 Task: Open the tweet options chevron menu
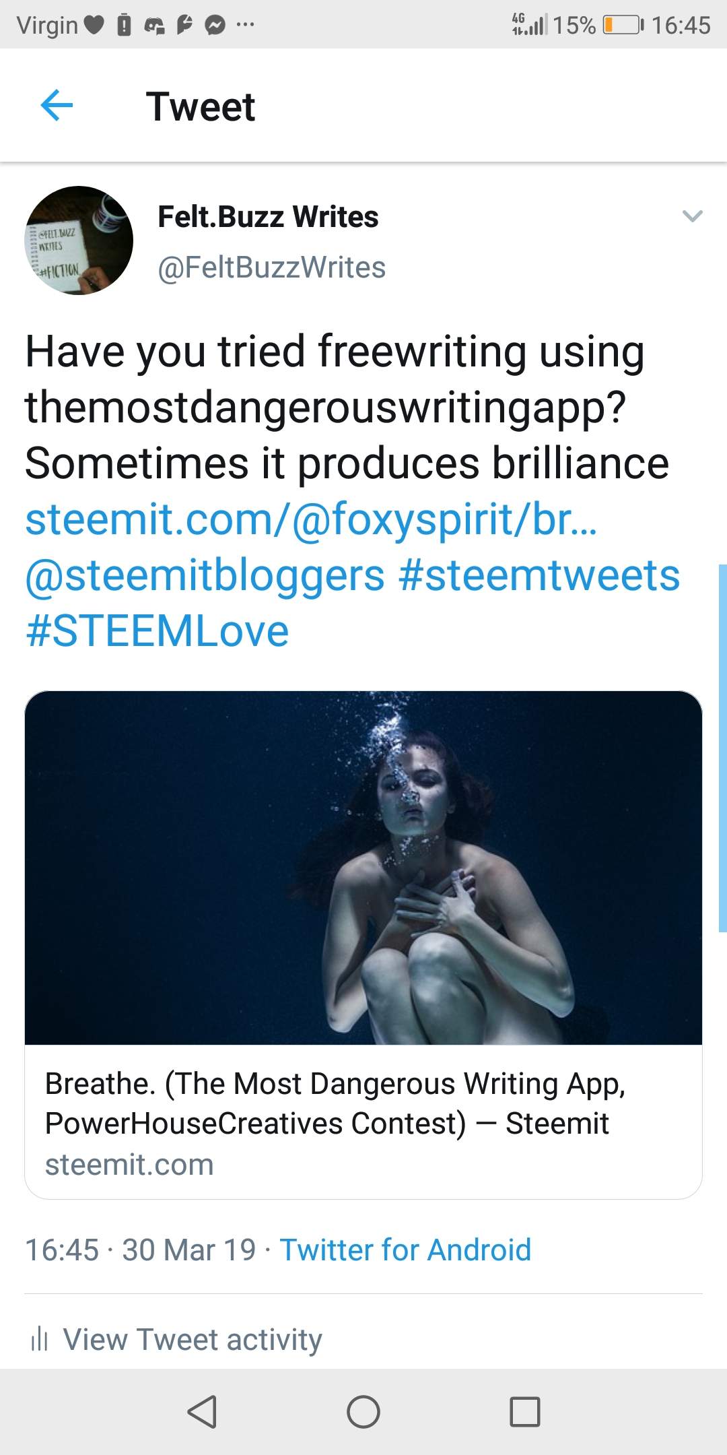(692, 216)
